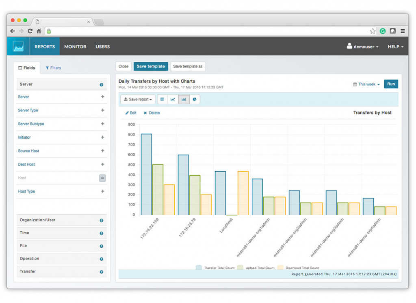416x303 pixels.
Task: Open help for Server section
Action: (x=101, y=85)
